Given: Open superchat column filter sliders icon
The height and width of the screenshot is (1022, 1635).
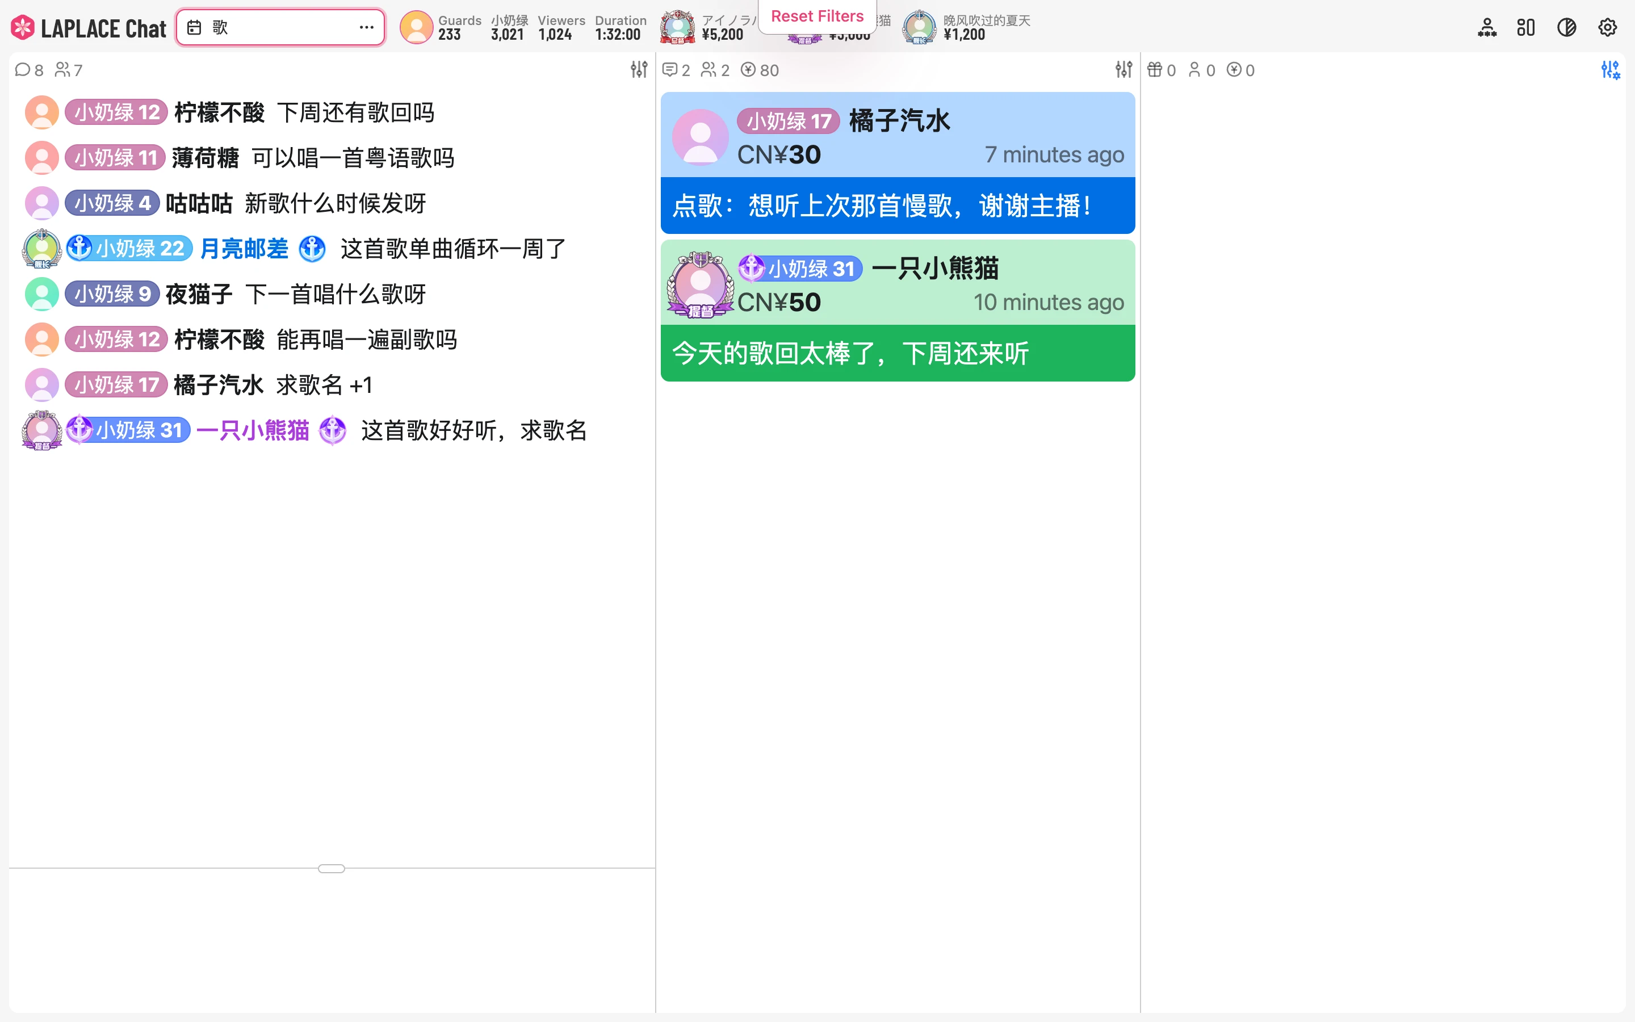Looking at the screenshot, I should [x=1123, y=70].
